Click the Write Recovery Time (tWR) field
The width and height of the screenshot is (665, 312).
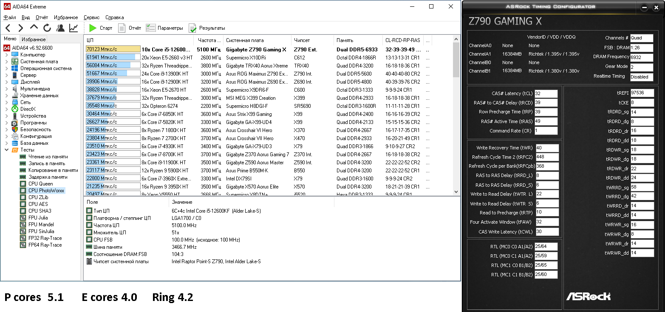[x=547, y=148]
